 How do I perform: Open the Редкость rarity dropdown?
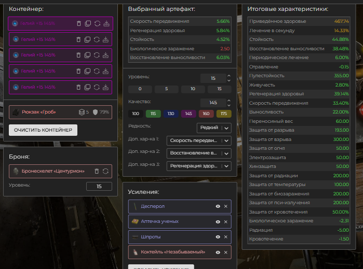(x=214, y=127)
